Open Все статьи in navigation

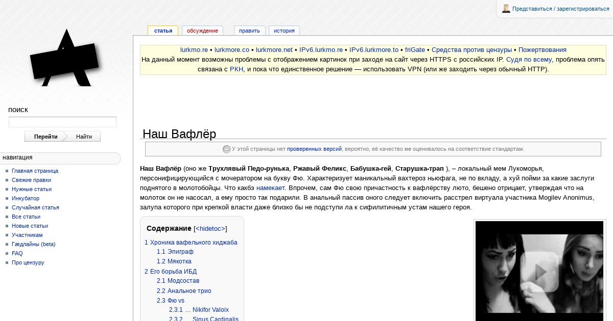pyautogui.click(x=26, y=217)
